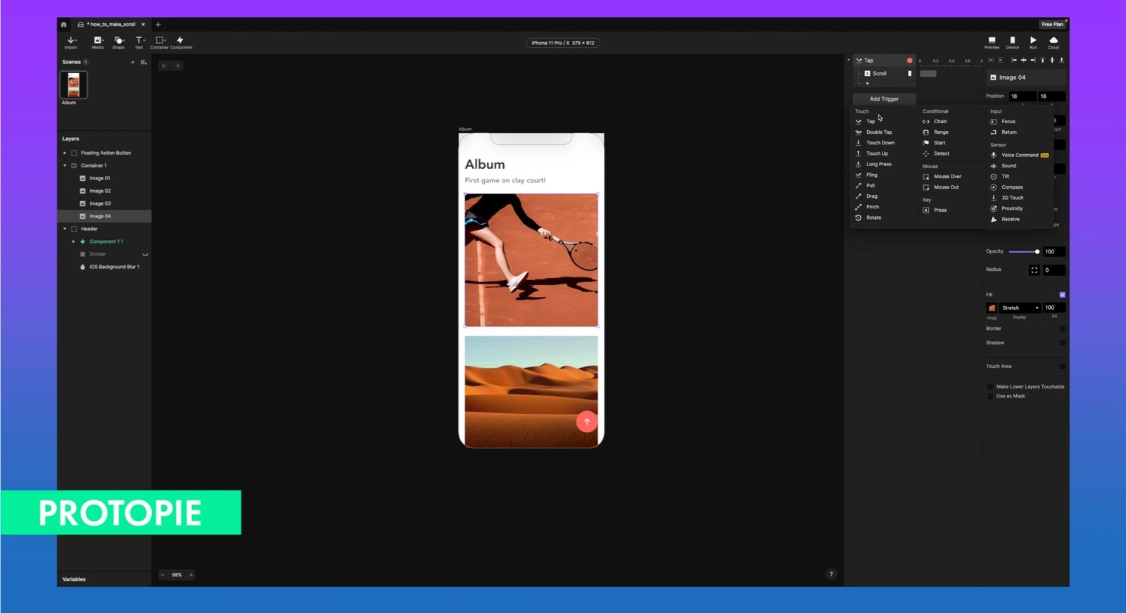
Task: Select the Shape tool
Action: click(x=118, y=43)
